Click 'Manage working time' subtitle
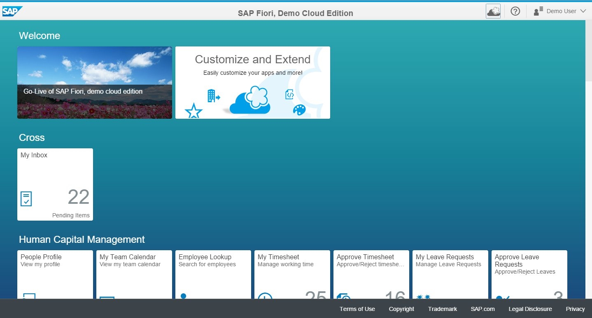 286,264
